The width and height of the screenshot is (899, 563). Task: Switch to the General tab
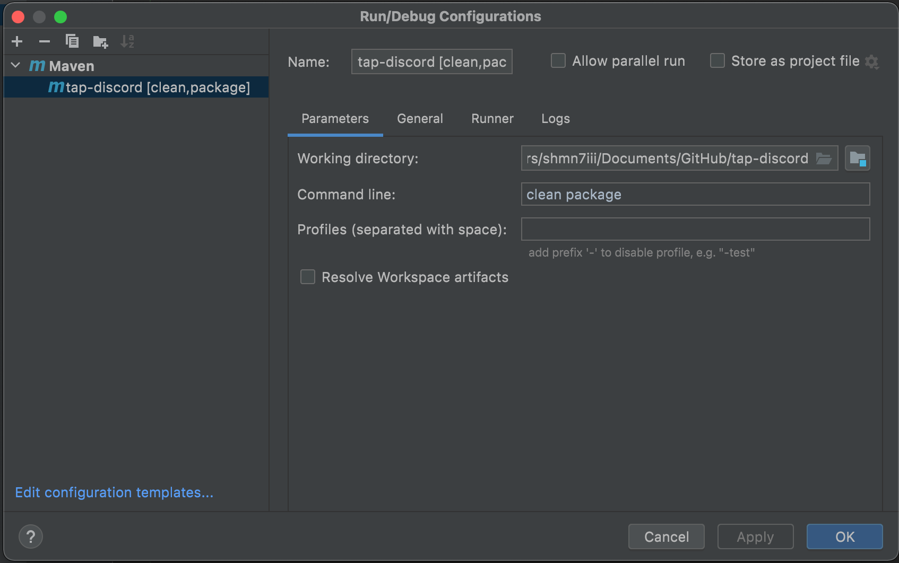point(420,119)
